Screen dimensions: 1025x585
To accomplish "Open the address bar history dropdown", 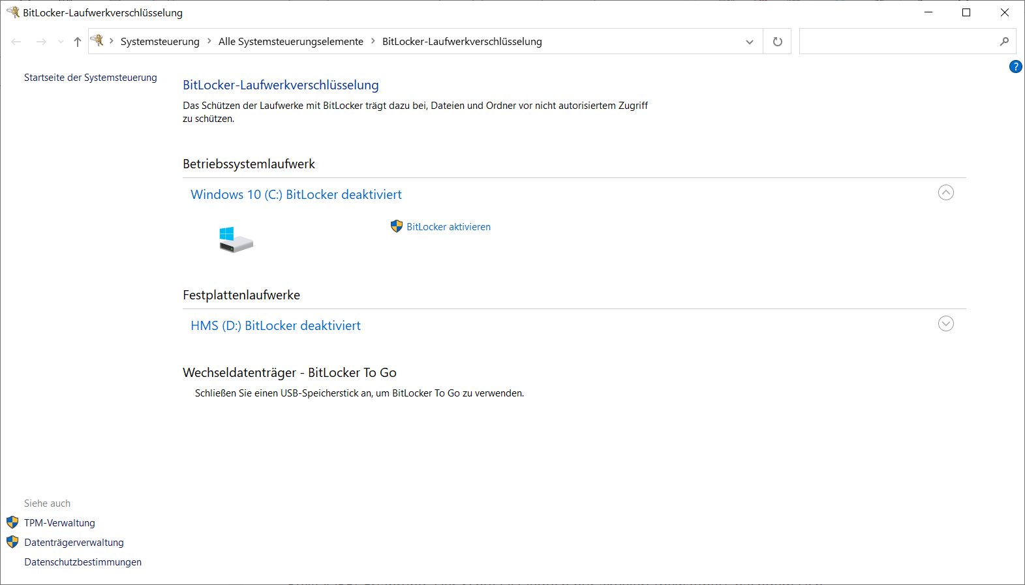I will [750, 42].
